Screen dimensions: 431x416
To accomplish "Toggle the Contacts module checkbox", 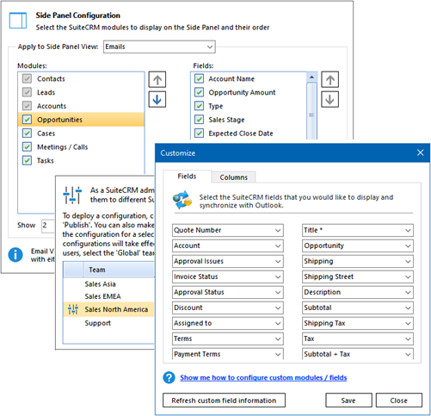I will click(27, 78).
